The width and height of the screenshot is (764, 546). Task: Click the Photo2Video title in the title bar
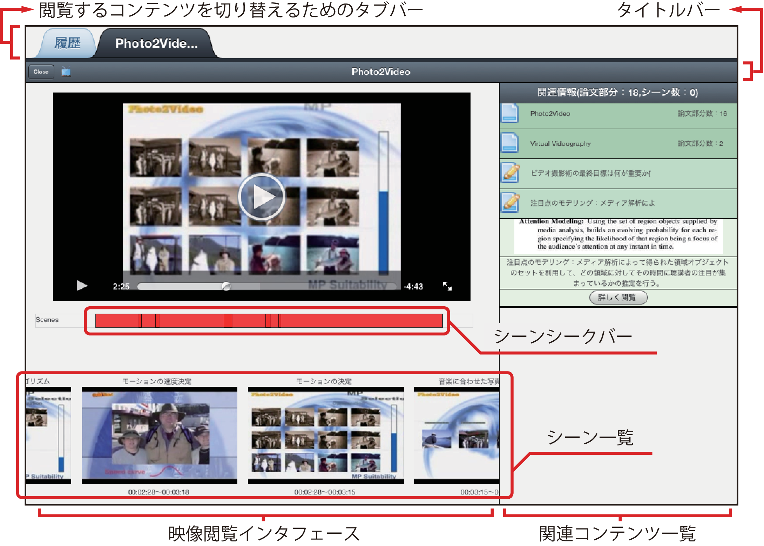click(x=381, y=72)
